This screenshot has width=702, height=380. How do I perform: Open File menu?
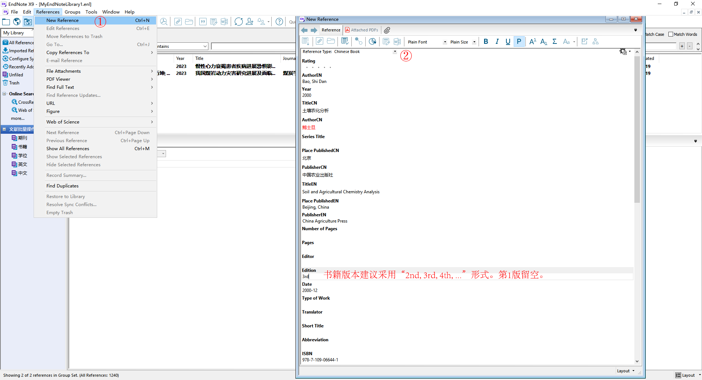pos(14,12)
